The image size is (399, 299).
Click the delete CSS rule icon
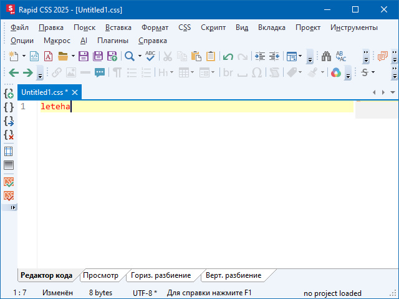pyautogui.click(x=9, y=135)
